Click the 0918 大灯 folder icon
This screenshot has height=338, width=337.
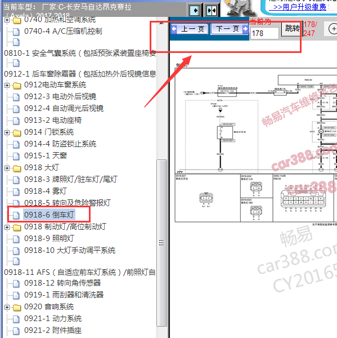coord(17,168)
